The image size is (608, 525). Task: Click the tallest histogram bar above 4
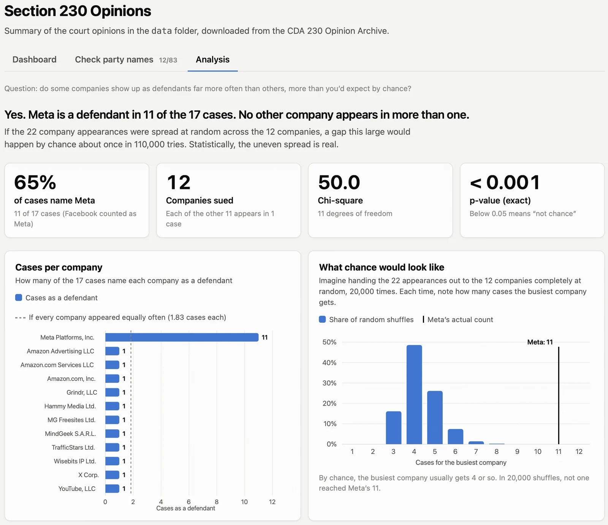[x=414, y=395]
